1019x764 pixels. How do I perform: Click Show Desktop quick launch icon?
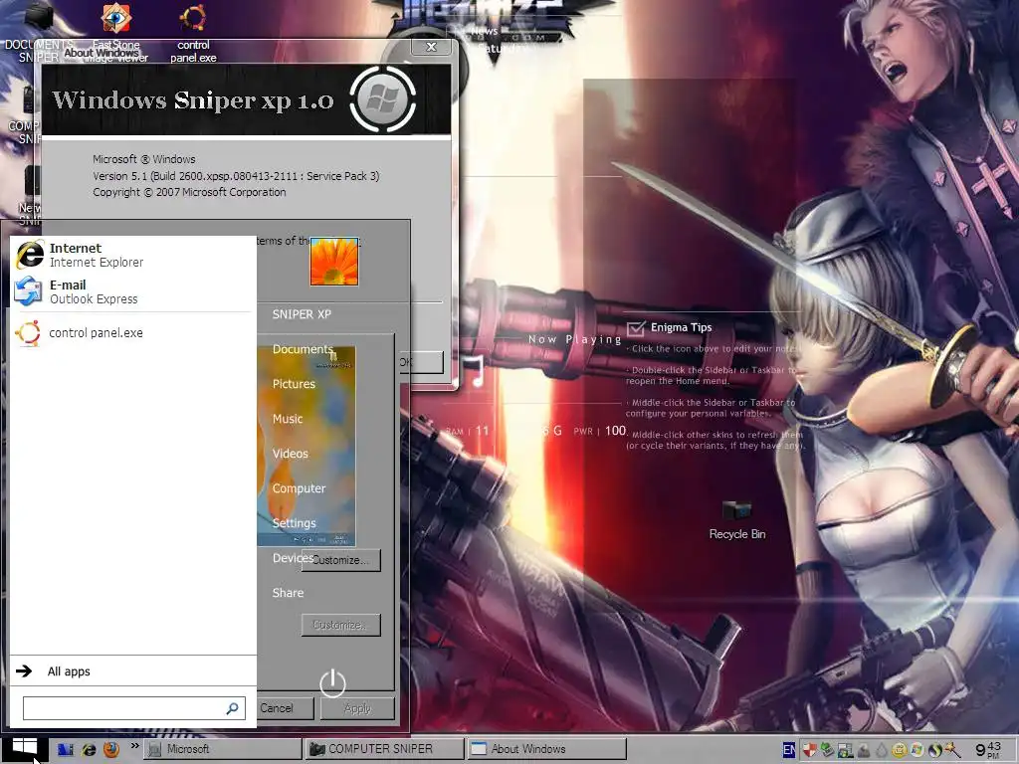click(x=65, y=749)
